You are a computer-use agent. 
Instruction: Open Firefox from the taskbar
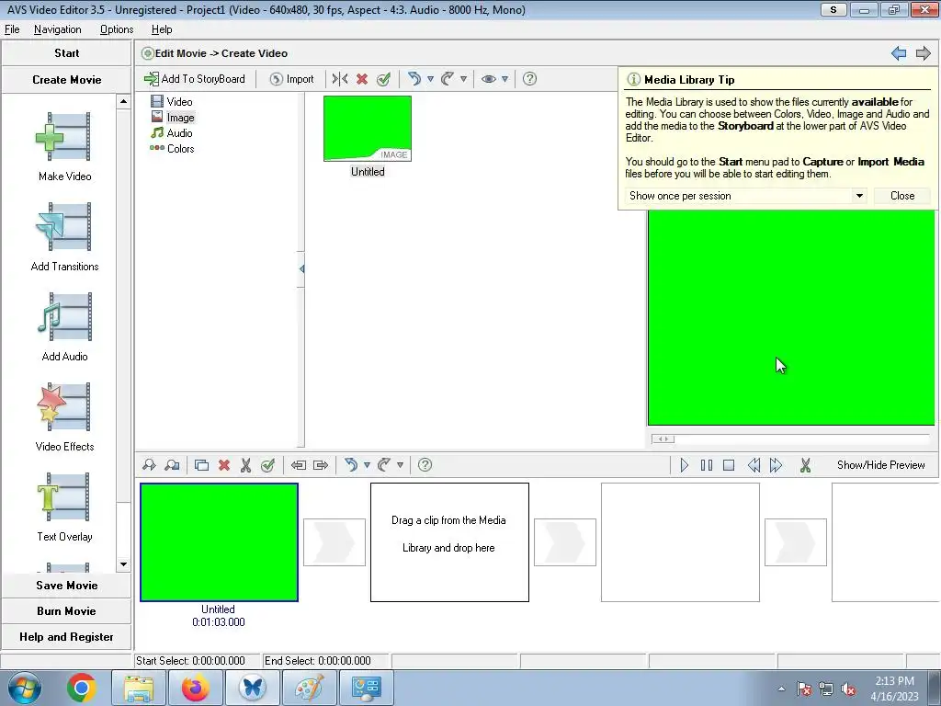[196, 688]
